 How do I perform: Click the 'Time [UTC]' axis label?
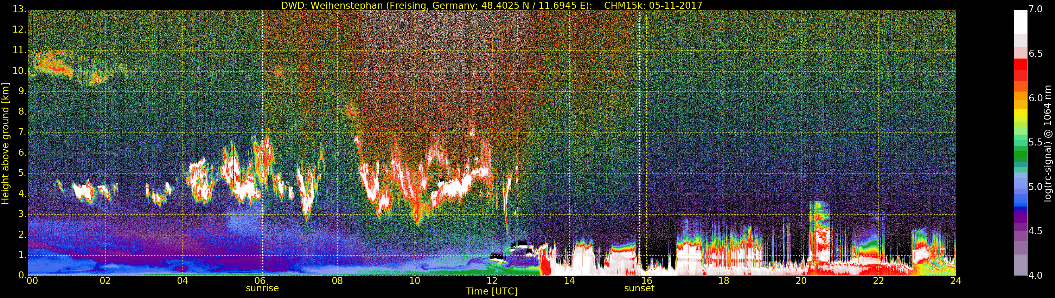click(x=492, y=291)
